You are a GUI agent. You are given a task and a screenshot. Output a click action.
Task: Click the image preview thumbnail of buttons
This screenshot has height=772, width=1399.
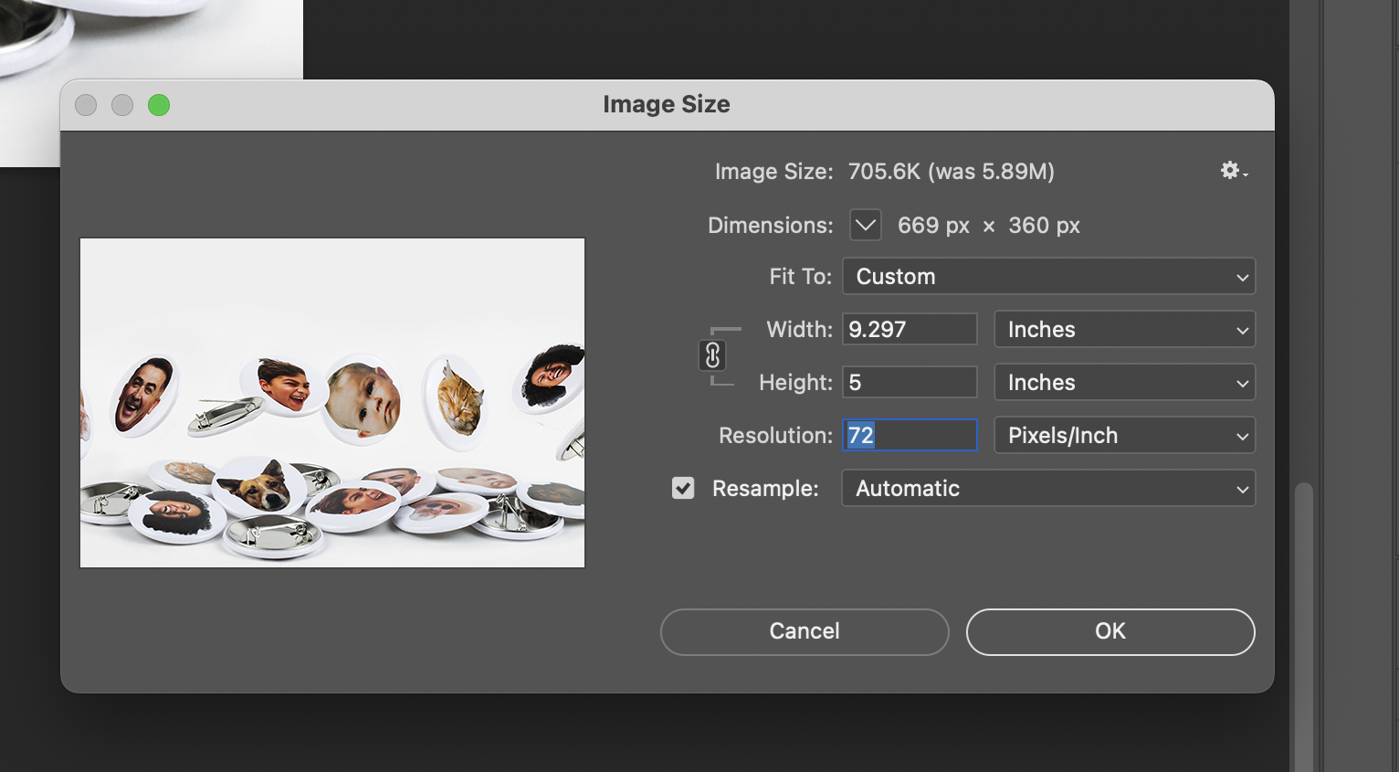coord(331,402)
